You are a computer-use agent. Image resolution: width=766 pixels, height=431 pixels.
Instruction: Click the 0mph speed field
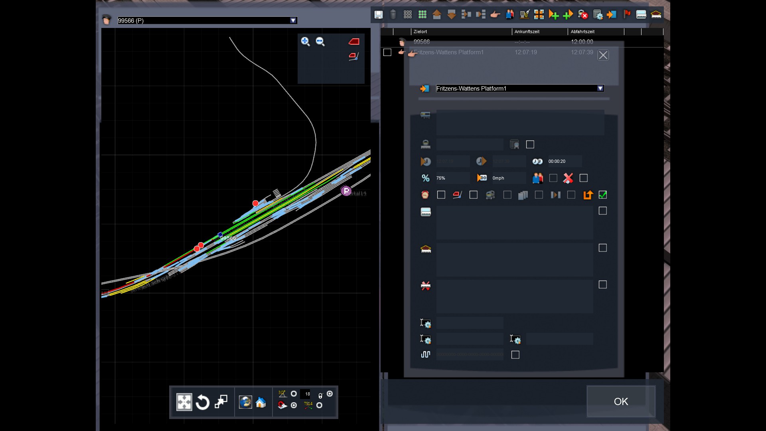pyautogui.click(x=509, y=178)
